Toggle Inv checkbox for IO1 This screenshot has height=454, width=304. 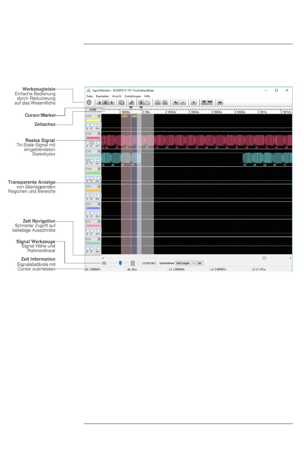(x=98, y=230)
